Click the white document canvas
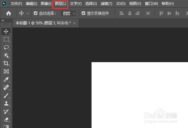Image resolution: width=188 pixels, height=128 pixels. (x=140, y=95)
